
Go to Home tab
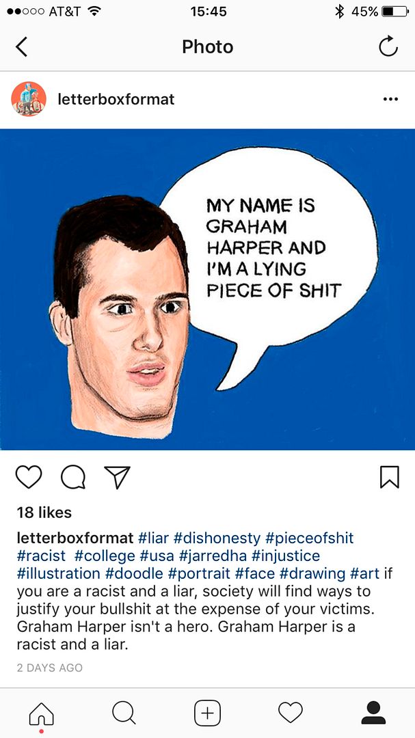coord(42,713)
